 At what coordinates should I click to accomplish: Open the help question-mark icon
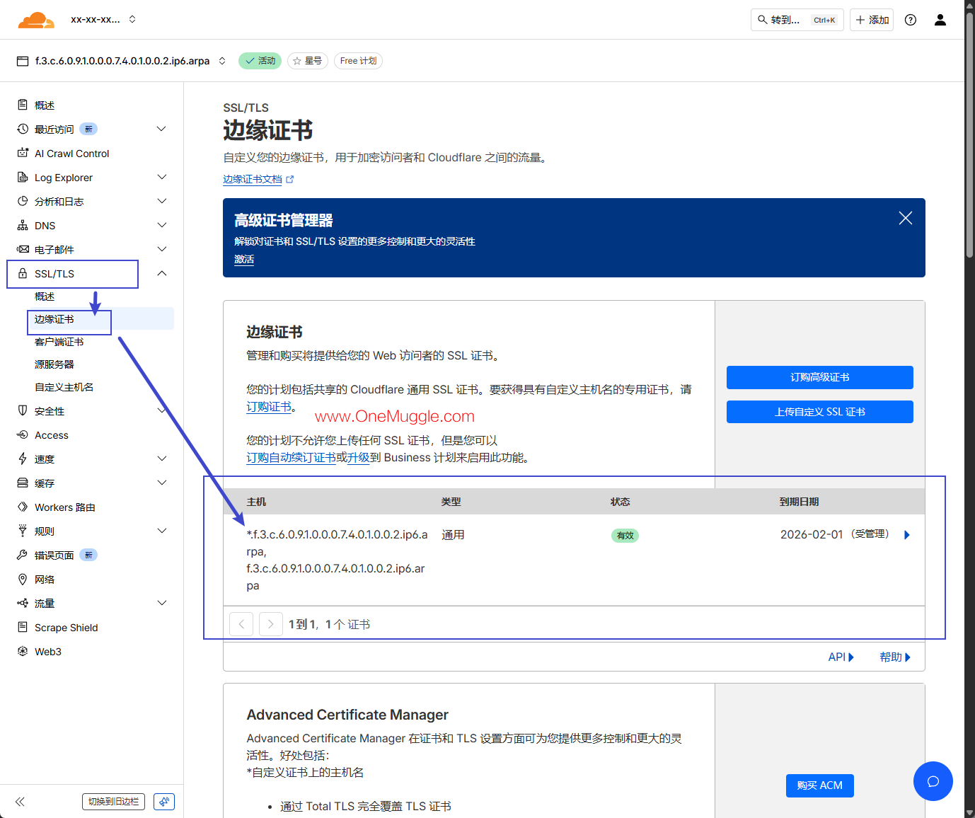click(x=911, y=20)
